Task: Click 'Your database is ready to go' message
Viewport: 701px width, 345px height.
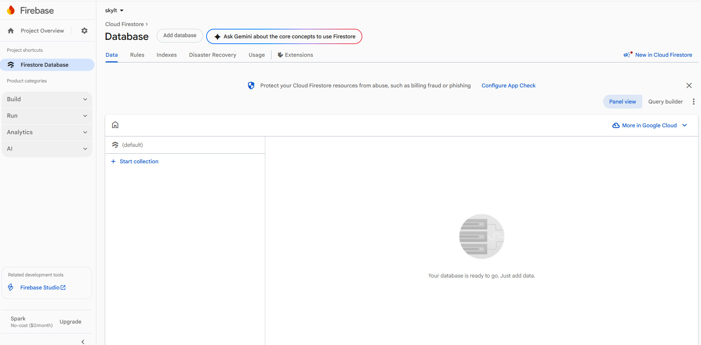Action: click(482, 276)
